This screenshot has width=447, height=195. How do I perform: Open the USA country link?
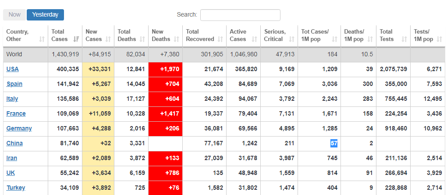[x=13, y=69]
